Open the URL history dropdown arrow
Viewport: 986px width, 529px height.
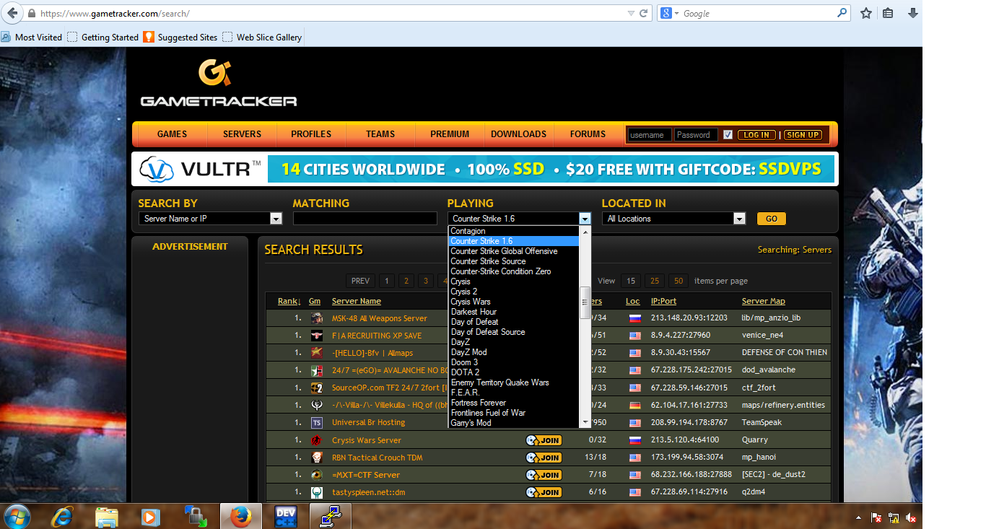coord(630,13)
